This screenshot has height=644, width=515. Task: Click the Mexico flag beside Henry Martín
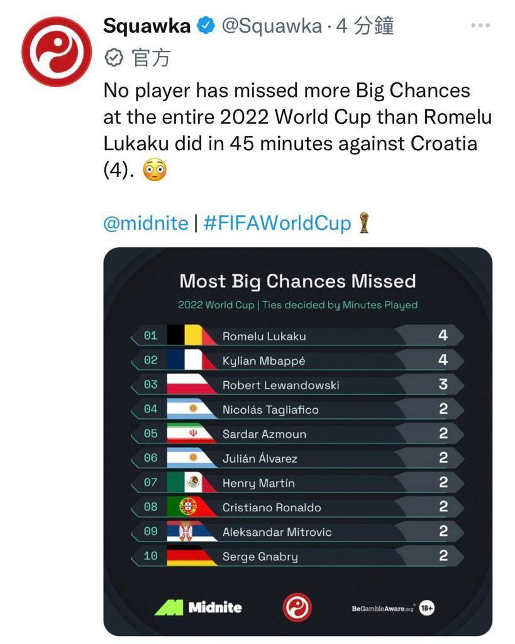pyautogui.click(x=187, y=482)
